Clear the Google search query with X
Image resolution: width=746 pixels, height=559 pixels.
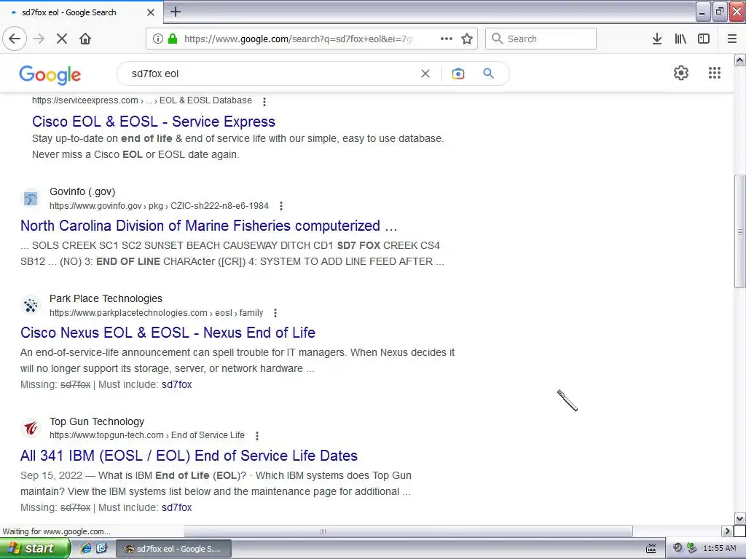pyautogui.click(x=425, y=74)
